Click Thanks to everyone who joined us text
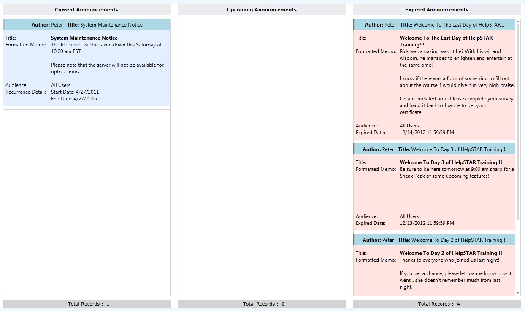Image resolution: width=525 pixels, height=311 pixels. [449, 260]
